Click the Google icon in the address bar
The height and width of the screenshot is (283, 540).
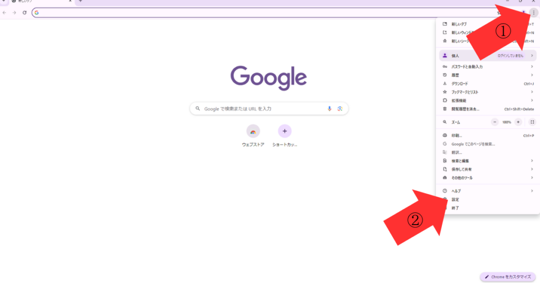pos(36,13)
